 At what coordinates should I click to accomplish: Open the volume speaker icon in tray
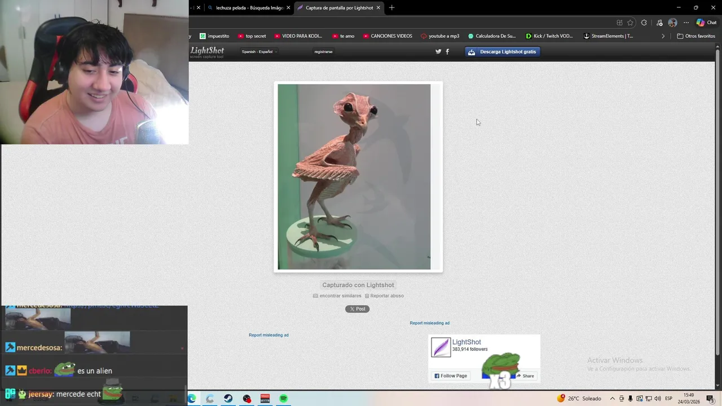(657, 399)
